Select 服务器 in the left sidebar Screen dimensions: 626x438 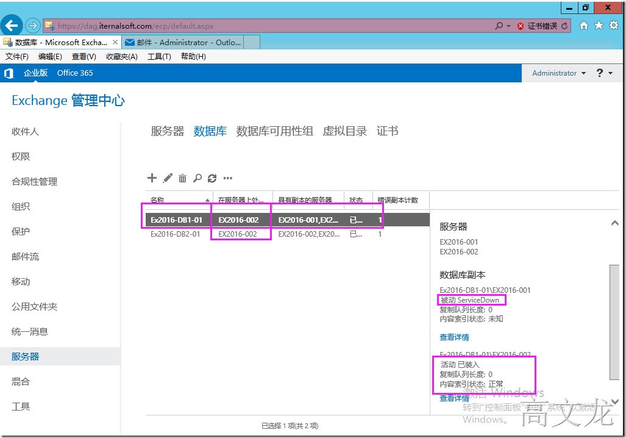(x=25, y=356)
